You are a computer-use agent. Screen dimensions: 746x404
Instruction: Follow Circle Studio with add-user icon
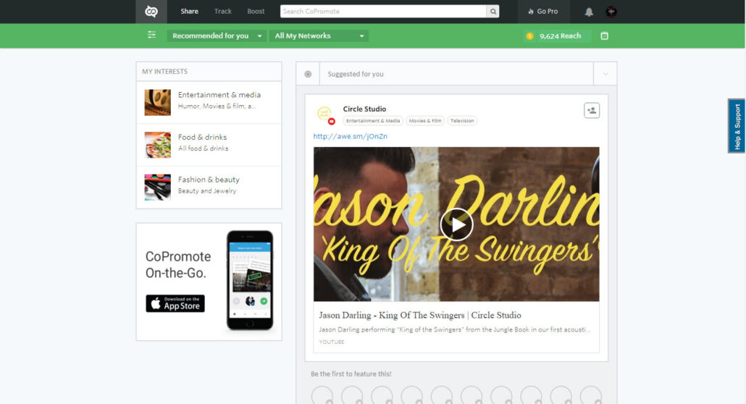tap(592, 110)
